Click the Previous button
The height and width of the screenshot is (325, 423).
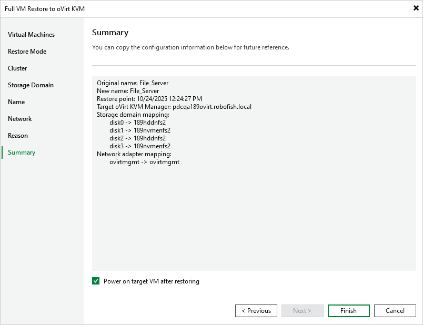tap(256, 310)
